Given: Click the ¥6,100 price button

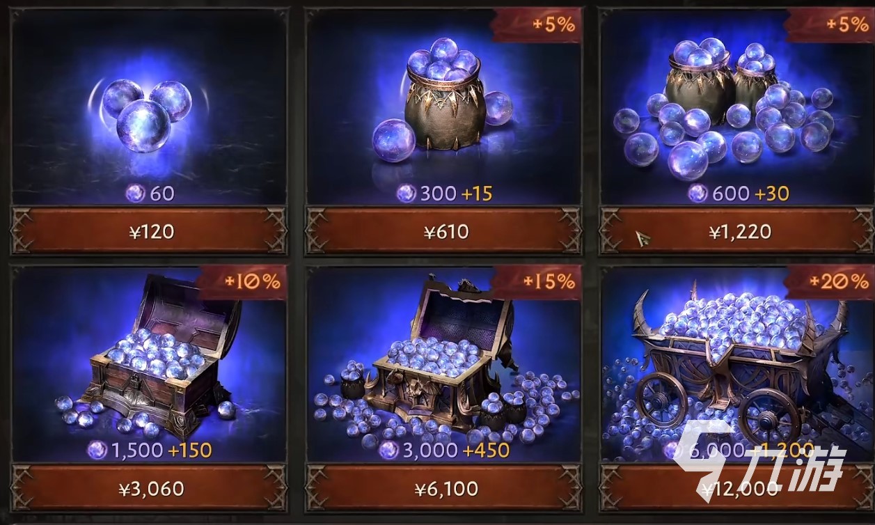Looking at the screenshot, I should [444, 488].
